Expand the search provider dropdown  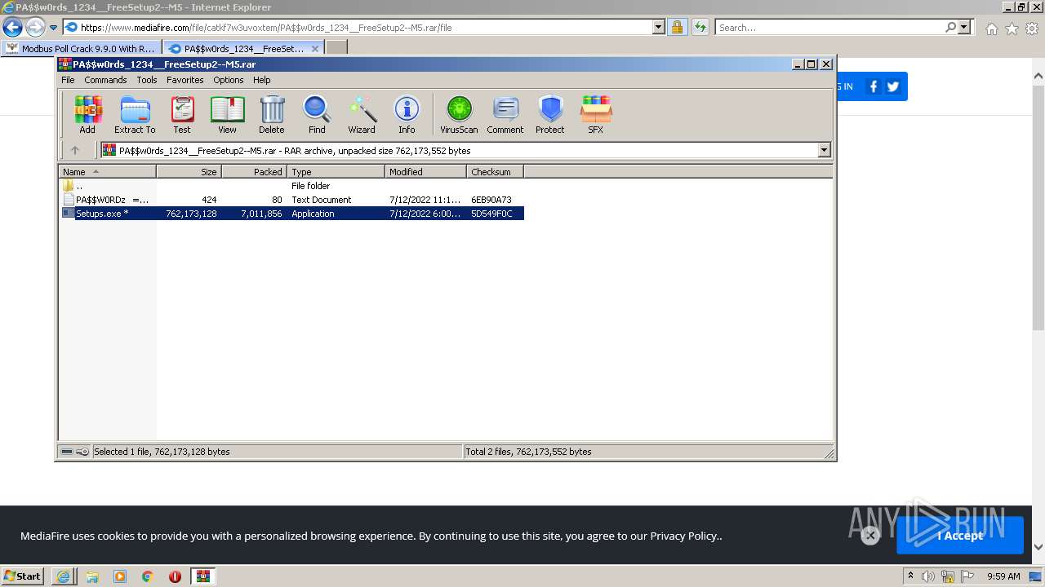pyautogui.click(x=965, y=27)
